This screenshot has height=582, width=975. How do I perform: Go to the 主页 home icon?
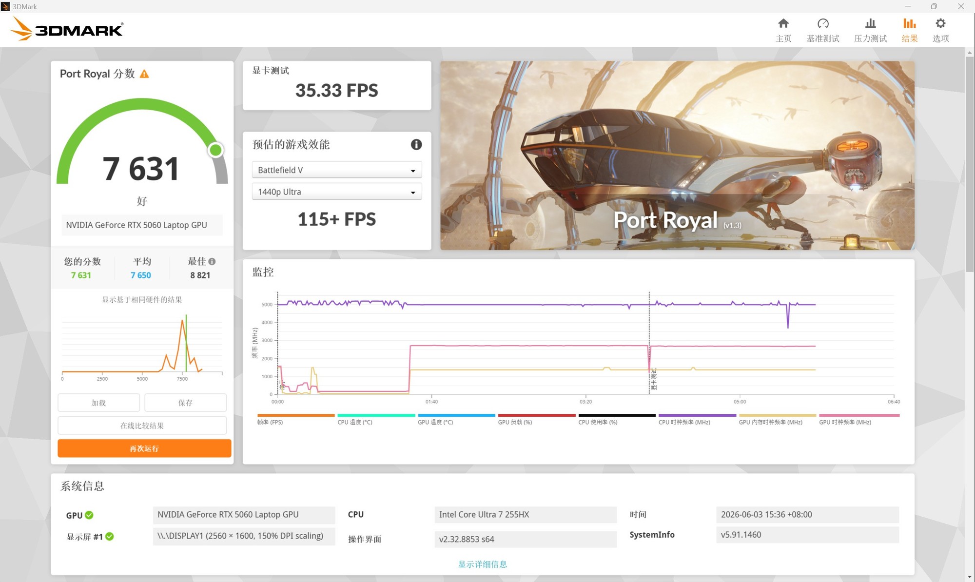(x=783, y=23)
